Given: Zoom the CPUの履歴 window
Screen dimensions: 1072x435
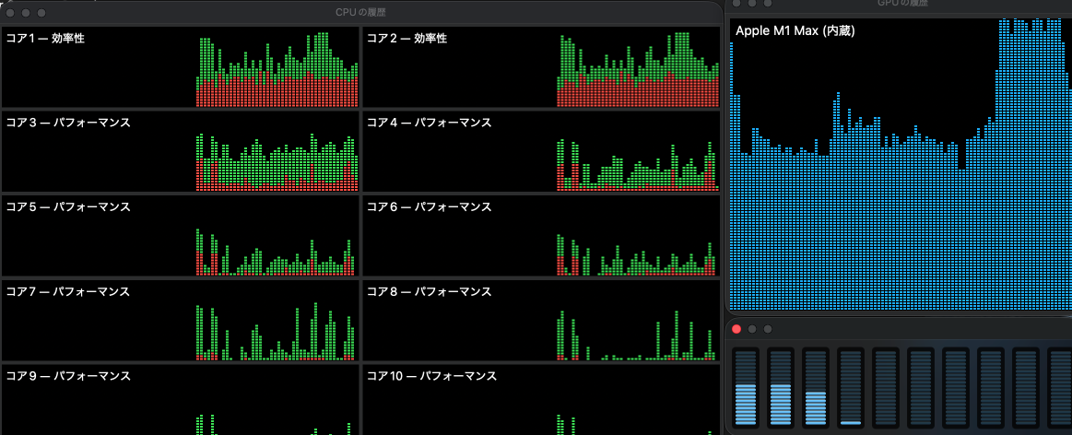Looking at the screenshot, I should pyautogui.click(x=41, y=13).
